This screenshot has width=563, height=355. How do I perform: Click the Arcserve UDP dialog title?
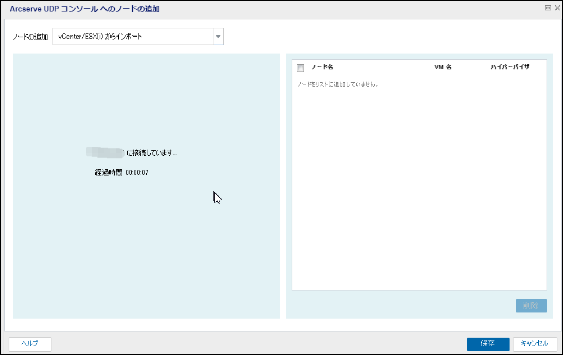click(x=85, y=9)
